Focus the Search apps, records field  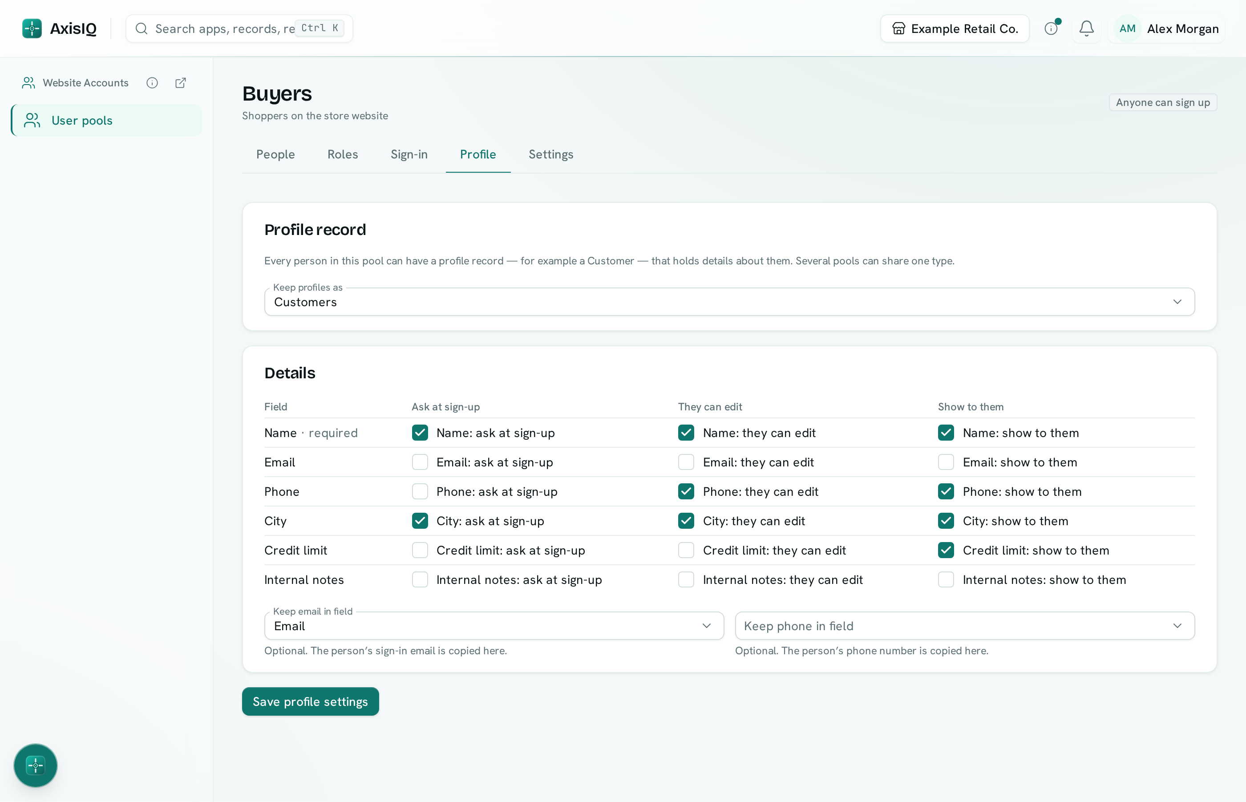click(239, 28)
